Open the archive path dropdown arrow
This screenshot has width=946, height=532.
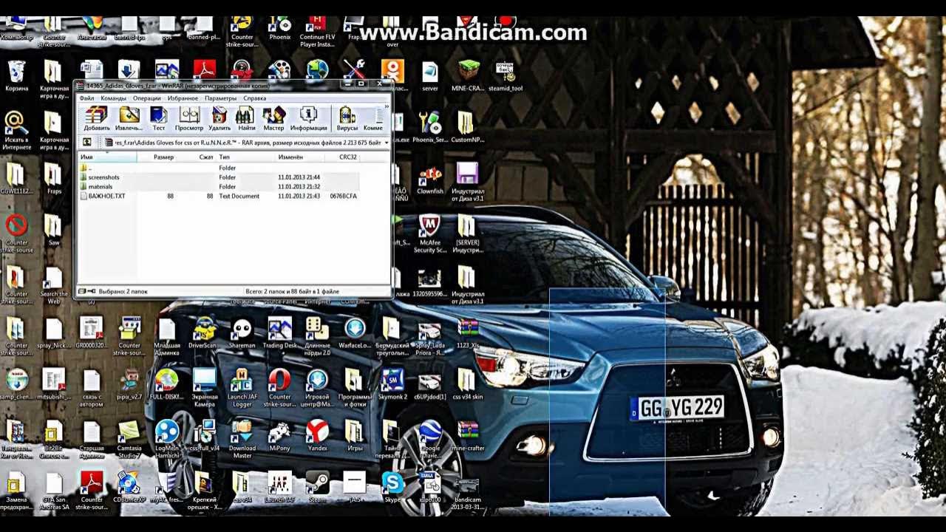[x=386, y=143]
